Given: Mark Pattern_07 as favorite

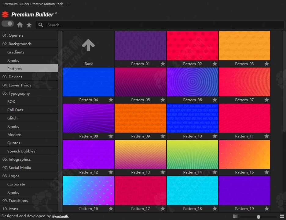Looking at the screenshot, I should [x=267, y=100].
